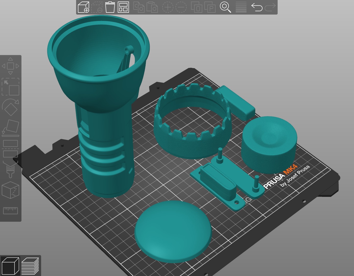Switch to the sliced layers preview

pos(30,266)
